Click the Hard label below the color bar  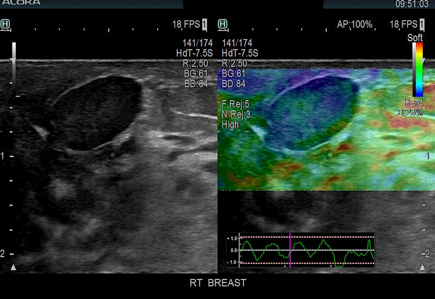[x=413, y=102]
